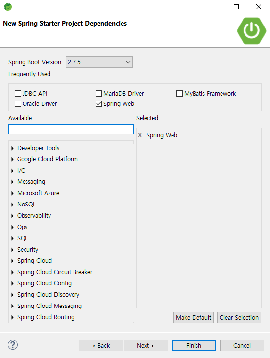
Task: Focus the Available search input field
Action: point(71,129)
